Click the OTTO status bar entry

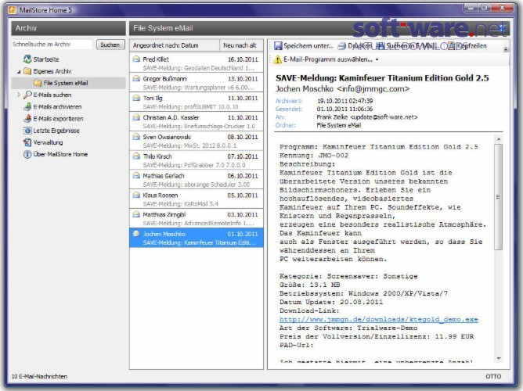point(493,376)
